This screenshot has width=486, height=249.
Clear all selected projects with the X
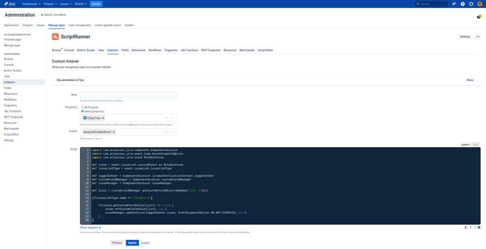(166, 118)
